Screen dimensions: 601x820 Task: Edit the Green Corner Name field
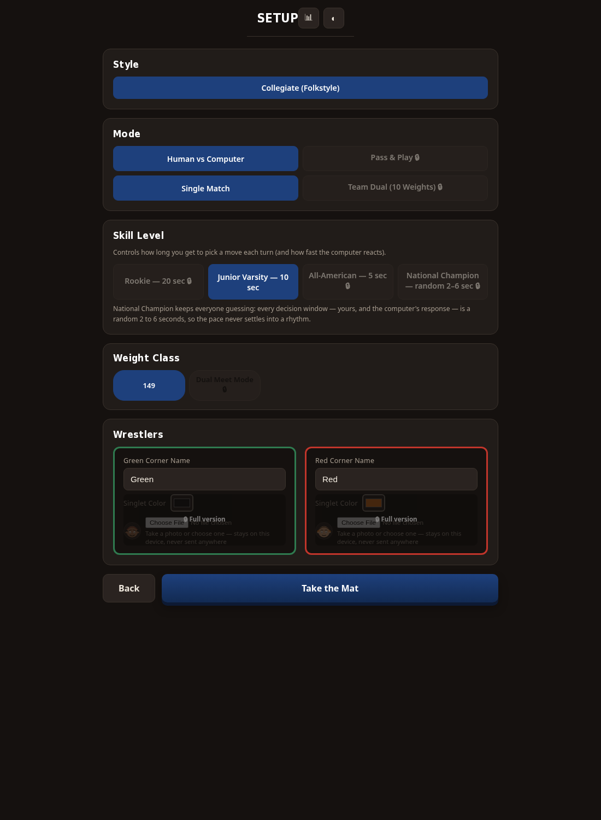[204, 479]
